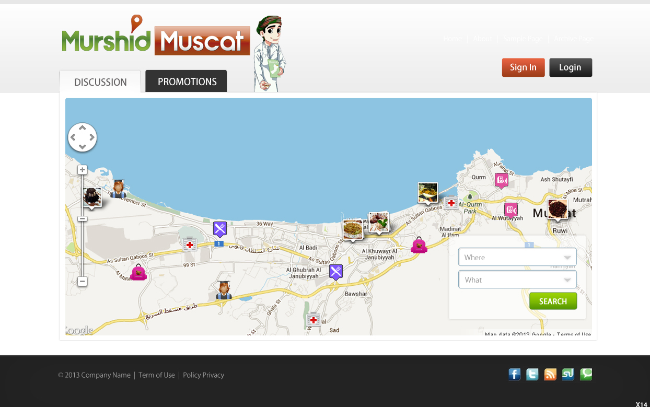Pan the map up with the arrow control
The width and height of the screenshot is (650, 407).
tap(83, 128)
